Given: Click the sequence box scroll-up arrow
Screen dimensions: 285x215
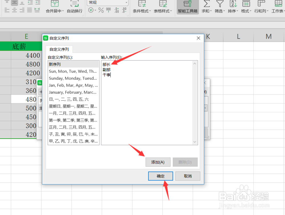Looking at the screenshot, I should pos(195,64).
